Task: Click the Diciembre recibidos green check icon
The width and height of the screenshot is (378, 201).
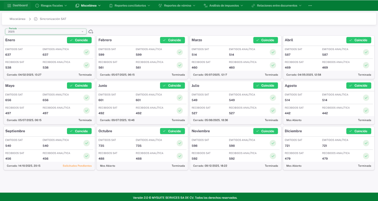Action: [366, 156]
